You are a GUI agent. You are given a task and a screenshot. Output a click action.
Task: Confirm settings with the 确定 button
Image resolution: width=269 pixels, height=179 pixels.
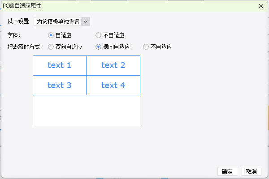(227, 171)
